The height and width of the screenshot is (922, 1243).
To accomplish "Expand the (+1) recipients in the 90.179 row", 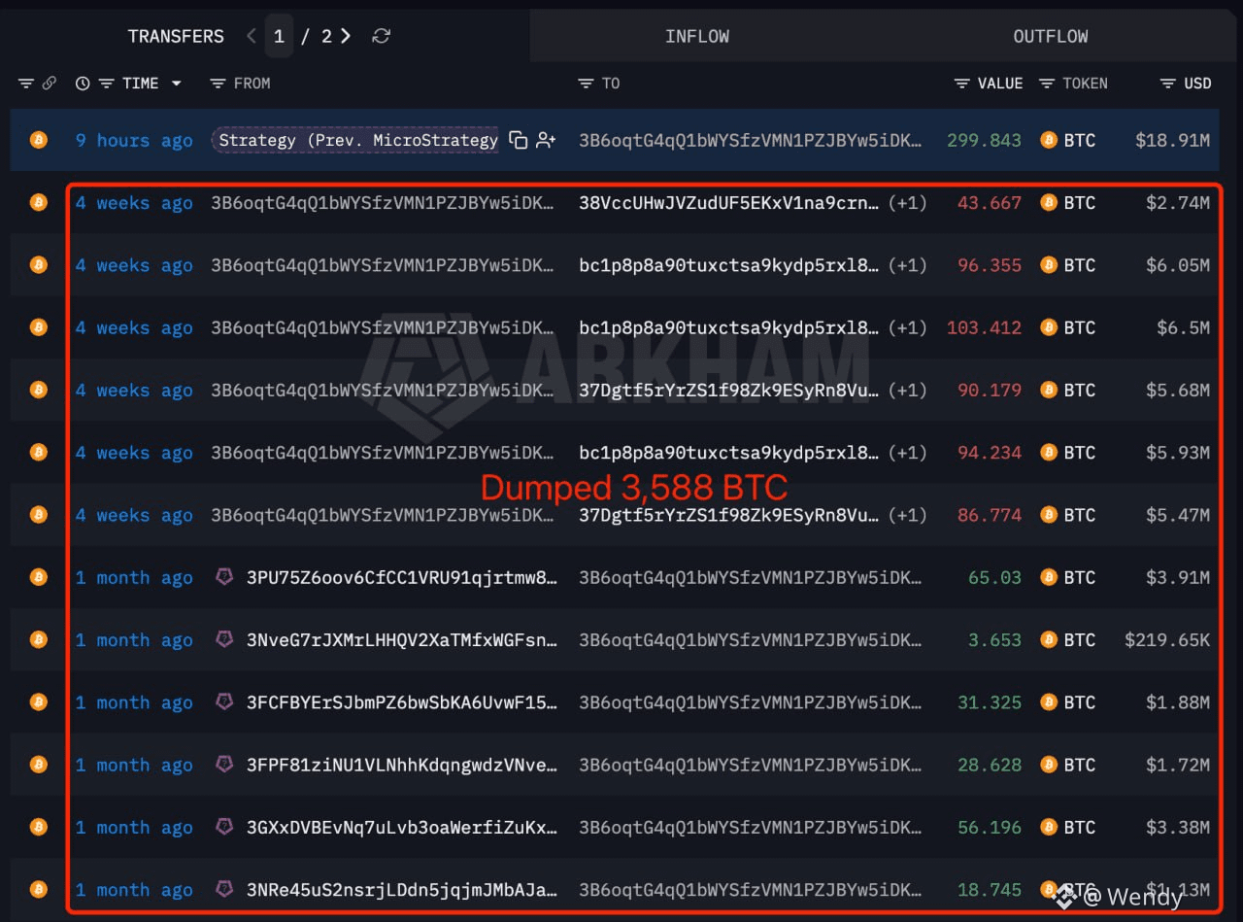I will pos(906,390).
